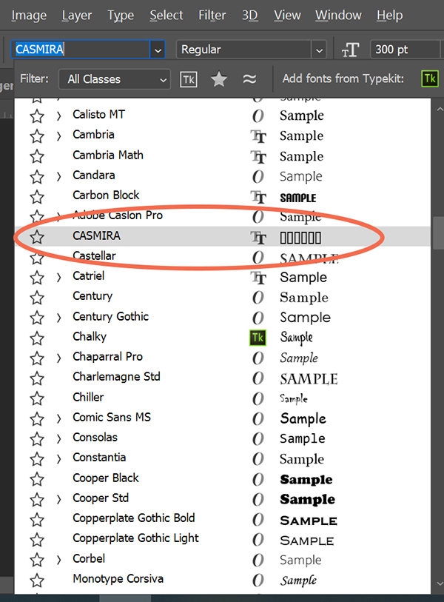Expand the Cooper Std font family
444x602 pixels.
click(58, 499)
